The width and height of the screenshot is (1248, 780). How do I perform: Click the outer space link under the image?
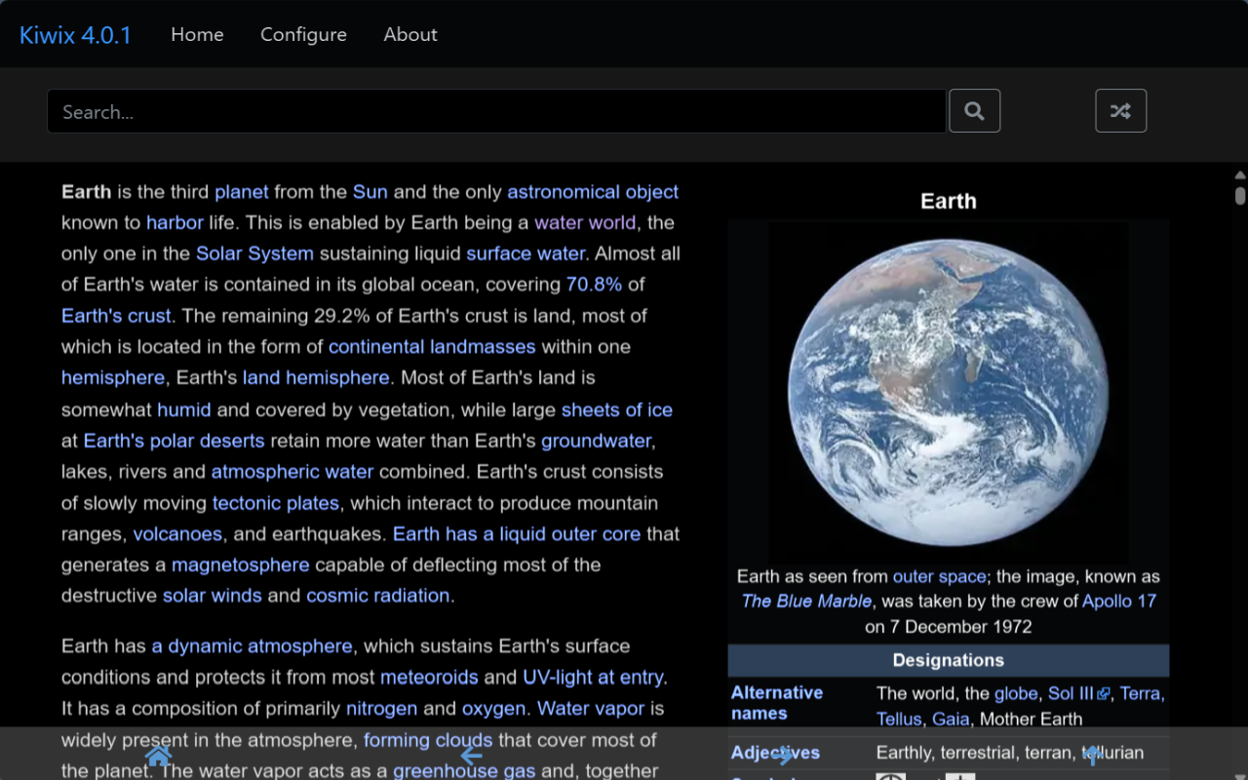tap(939, 575)
